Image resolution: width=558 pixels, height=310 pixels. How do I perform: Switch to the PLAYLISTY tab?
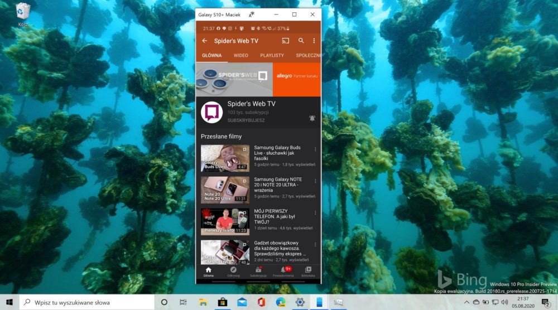pyautogui.click(x=272, y=55)
